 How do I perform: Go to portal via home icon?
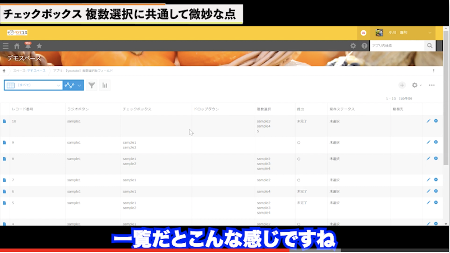tap(17, 46)
